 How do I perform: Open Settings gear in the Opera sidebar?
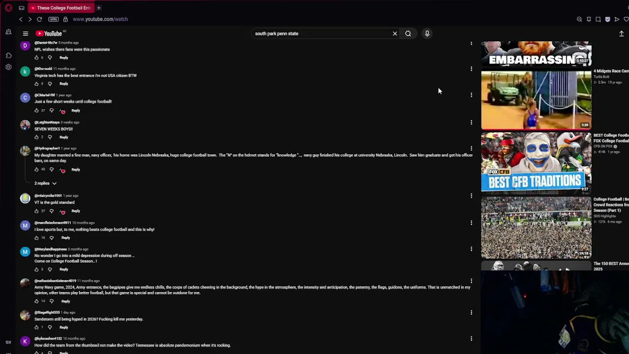(8, 67)
